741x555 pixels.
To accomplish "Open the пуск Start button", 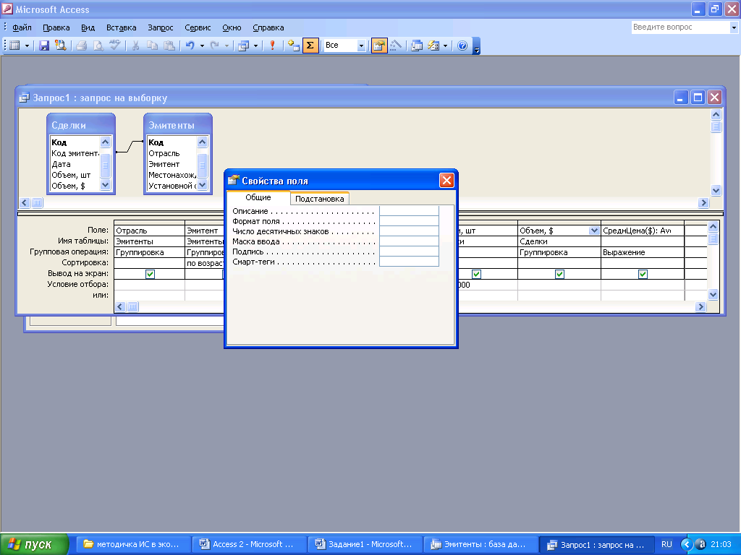I will point(35,545).
